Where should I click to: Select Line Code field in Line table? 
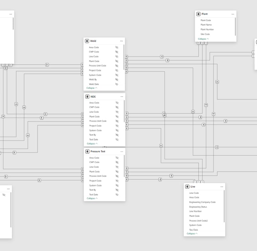click(x=194, y=193)
